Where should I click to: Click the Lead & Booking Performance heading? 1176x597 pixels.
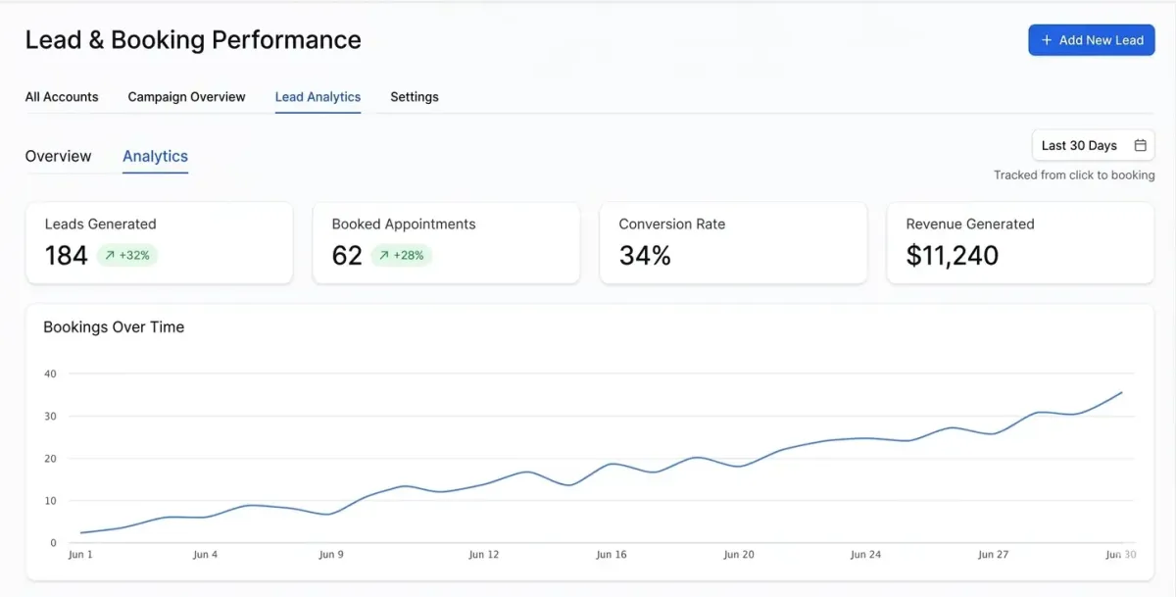[x=193, y=40]
